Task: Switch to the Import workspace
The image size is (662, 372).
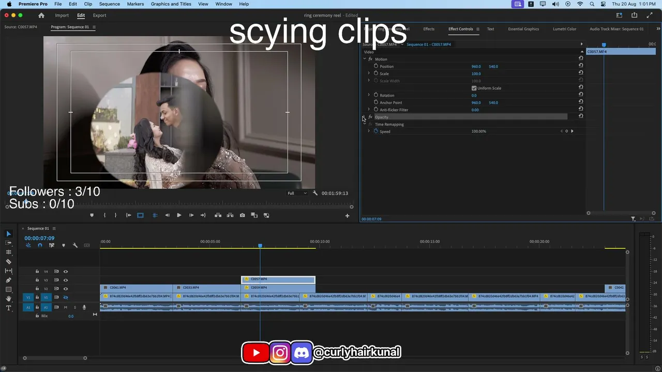Action: (62, 16)
